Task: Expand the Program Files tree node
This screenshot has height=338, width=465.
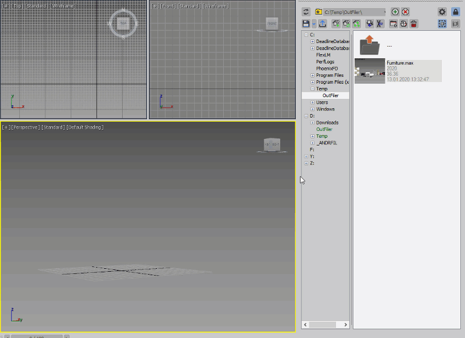Action: tap(312, 76)
